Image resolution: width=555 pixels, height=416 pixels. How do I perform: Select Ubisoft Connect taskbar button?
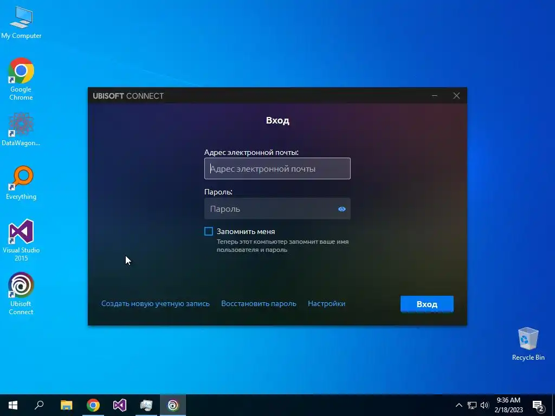point(173,405)
